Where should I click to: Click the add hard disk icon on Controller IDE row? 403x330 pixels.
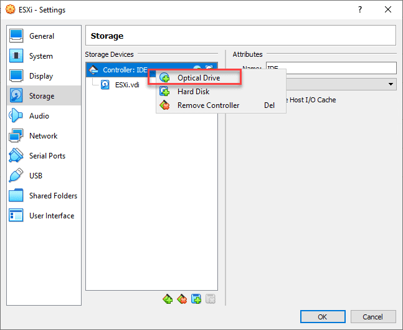[209, 67]
